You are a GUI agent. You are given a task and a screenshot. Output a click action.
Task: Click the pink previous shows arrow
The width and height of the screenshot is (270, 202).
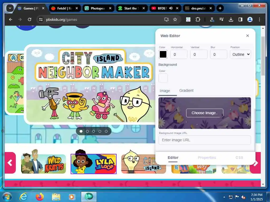click(10, 163)
